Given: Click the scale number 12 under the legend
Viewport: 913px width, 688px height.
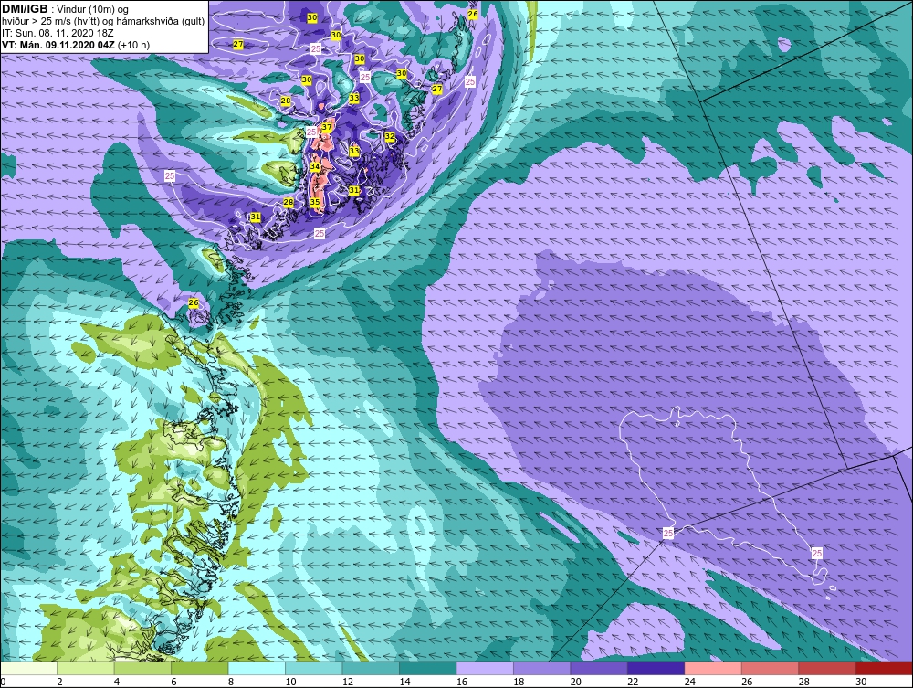Looking at the screenshot, I should point(348,682).
